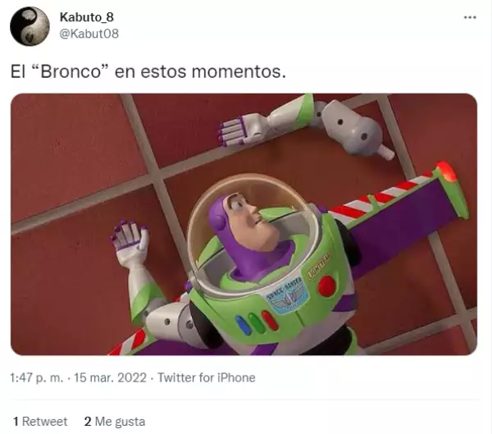Click the large red chest button on Buzz
The width and height of the screenshot is (492, 434).
tap(326, 286)
